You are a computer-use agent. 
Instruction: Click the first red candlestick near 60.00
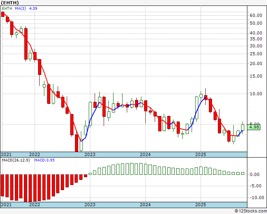pos(3,14)
